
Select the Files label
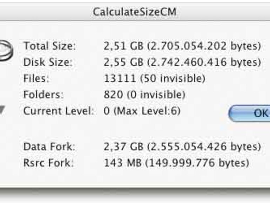[37, 79]
